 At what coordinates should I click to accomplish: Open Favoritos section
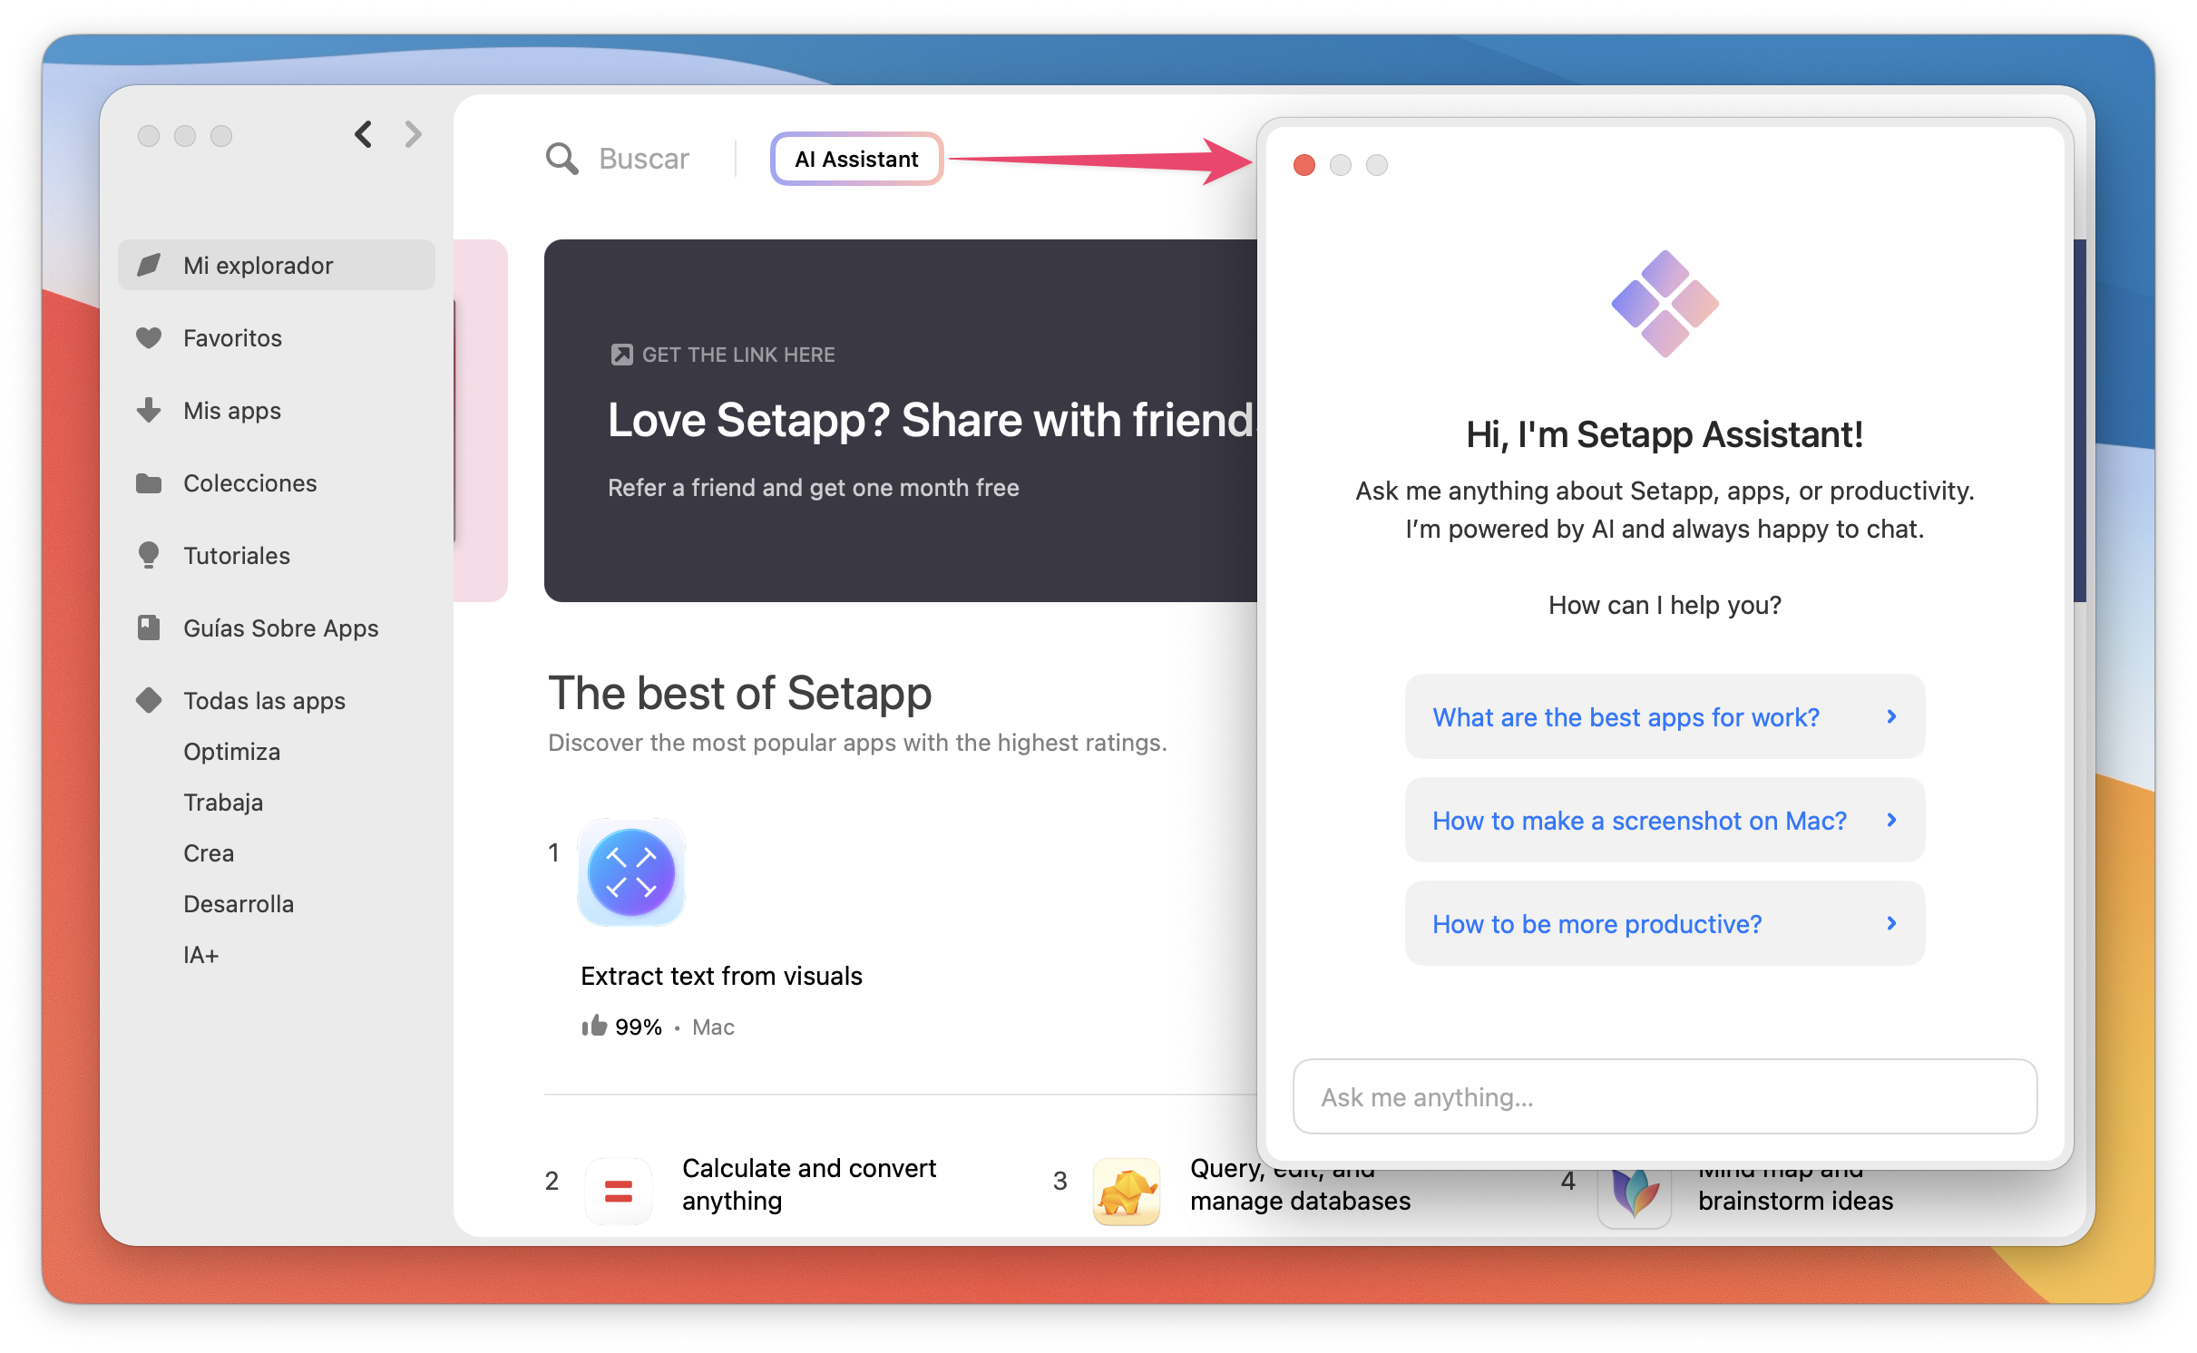pos(277,338)
